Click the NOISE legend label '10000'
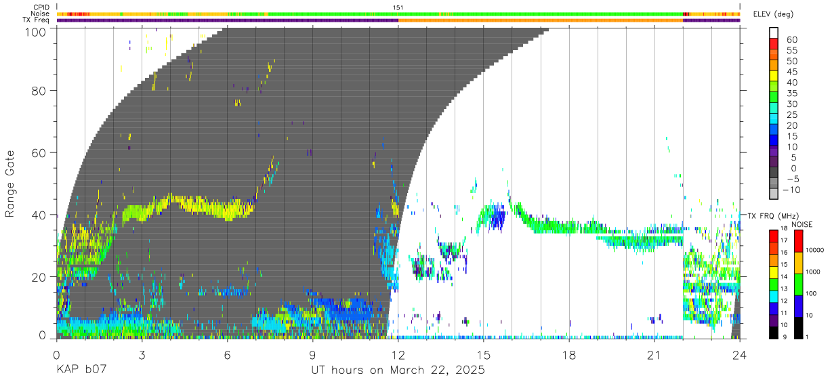This screenshot has height=384, width=832. tap(816, 250)
